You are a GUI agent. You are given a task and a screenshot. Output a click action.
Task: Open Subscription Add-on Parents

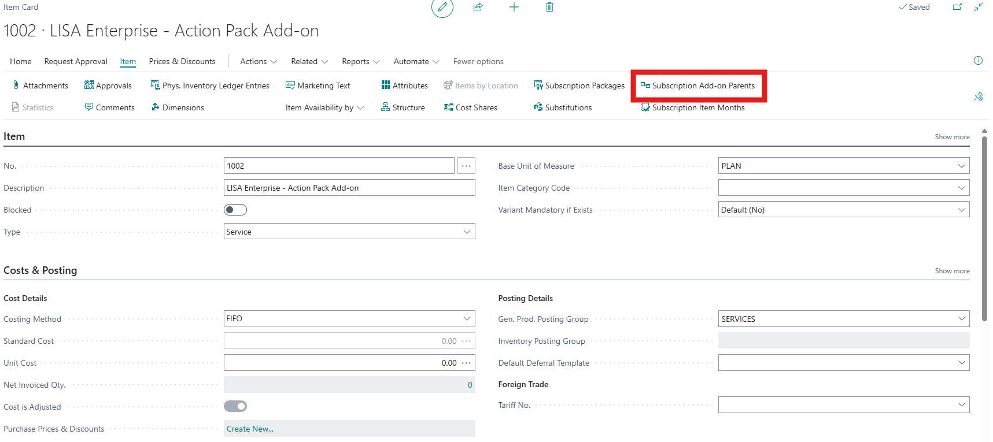pyautogui.click(x=697, y=86)
